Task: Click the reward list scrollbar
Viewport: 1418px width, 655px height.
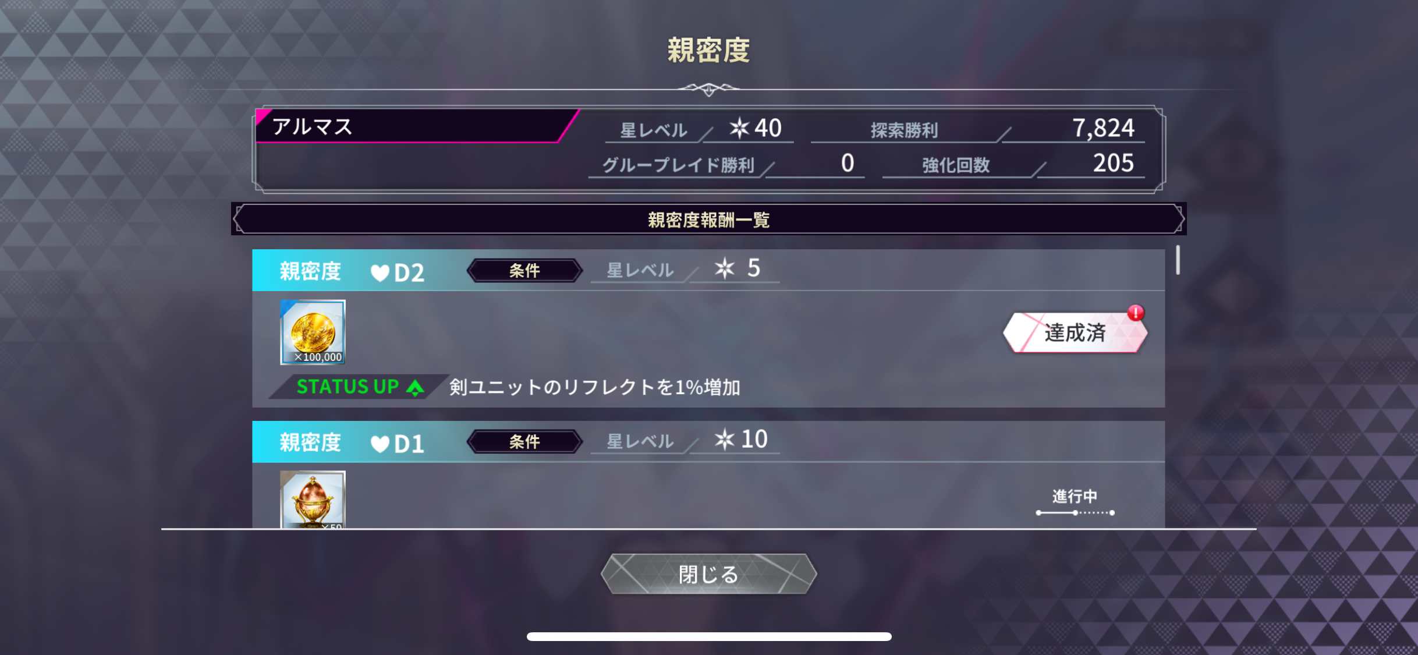Action: click(1178, 260)
